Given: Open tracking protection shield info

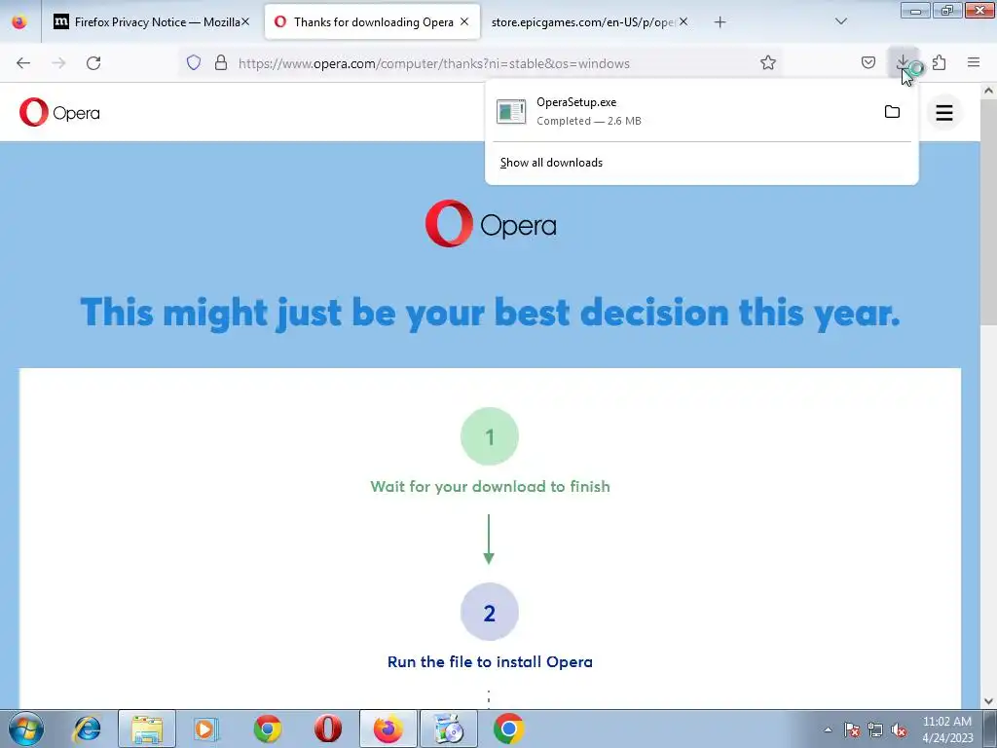Looking at the screenshot, I should click(x=194, y=63).
